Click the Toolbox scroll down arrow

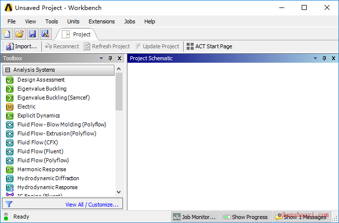coord(118,192)
